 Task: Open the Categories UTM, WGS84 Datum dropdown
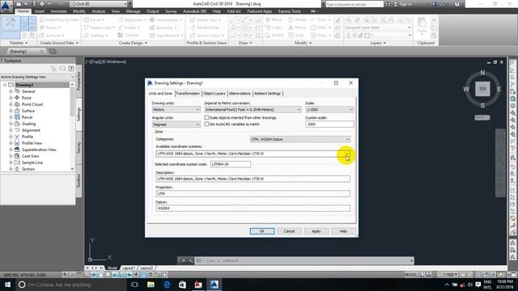tap(300, 139)
